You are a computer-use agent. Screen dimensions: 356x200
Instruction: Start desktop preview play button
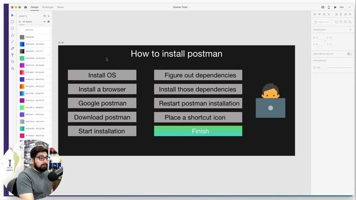coord(335,7)
